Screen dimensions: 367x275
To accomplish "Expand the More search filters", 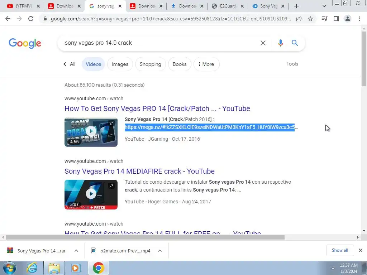I will click(x=206, y=64).
